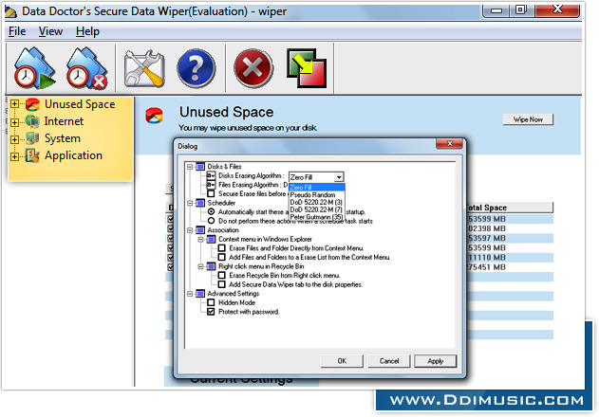The height and width of the screenshot is (417, 599).
Task: Select Automatically start these actions radio button
Action: click(211, 211)
